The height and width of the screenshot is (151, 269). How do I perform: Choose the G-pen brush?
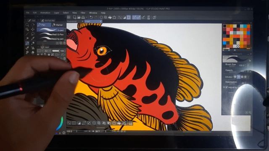coord(51,30)
